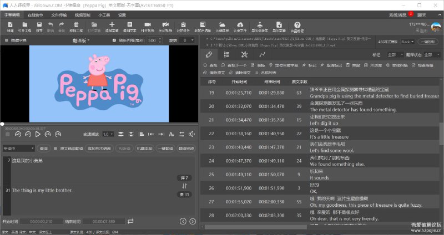The height and width of the screenshot is (235, 444).
Task: Open the wrench tools tab icon
Action: [x=244, y=54]
